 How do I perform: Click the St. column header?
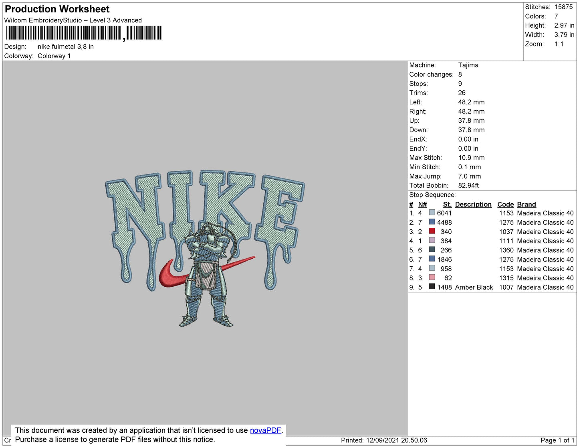pos(447,204)
